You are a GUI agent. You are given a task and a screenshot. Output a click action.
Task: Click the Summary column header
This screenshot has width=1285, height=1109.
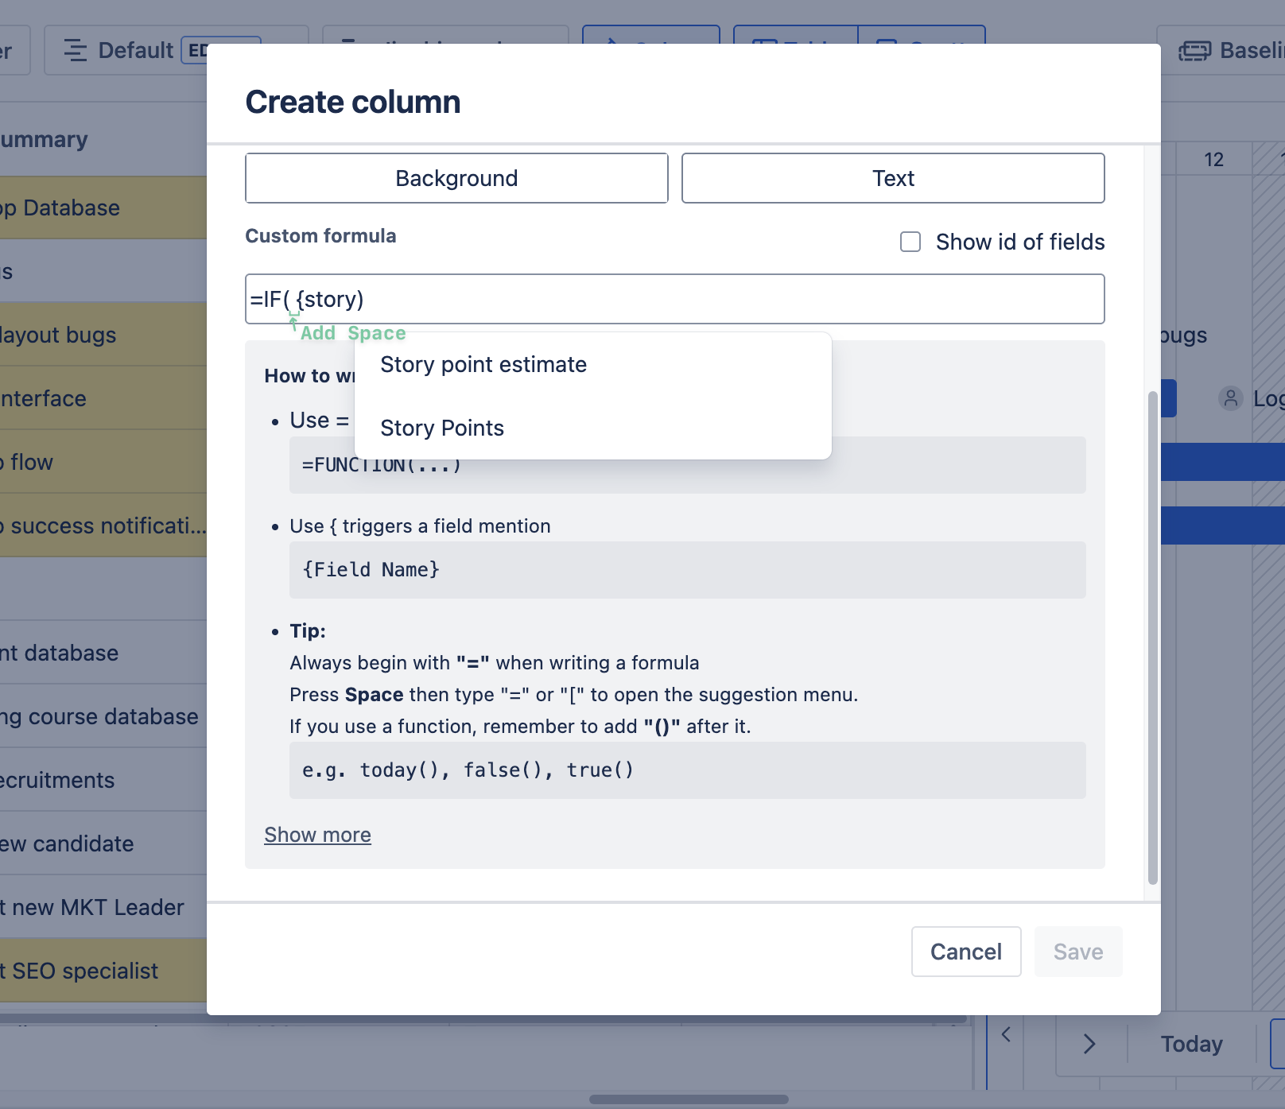click(48, 139)
